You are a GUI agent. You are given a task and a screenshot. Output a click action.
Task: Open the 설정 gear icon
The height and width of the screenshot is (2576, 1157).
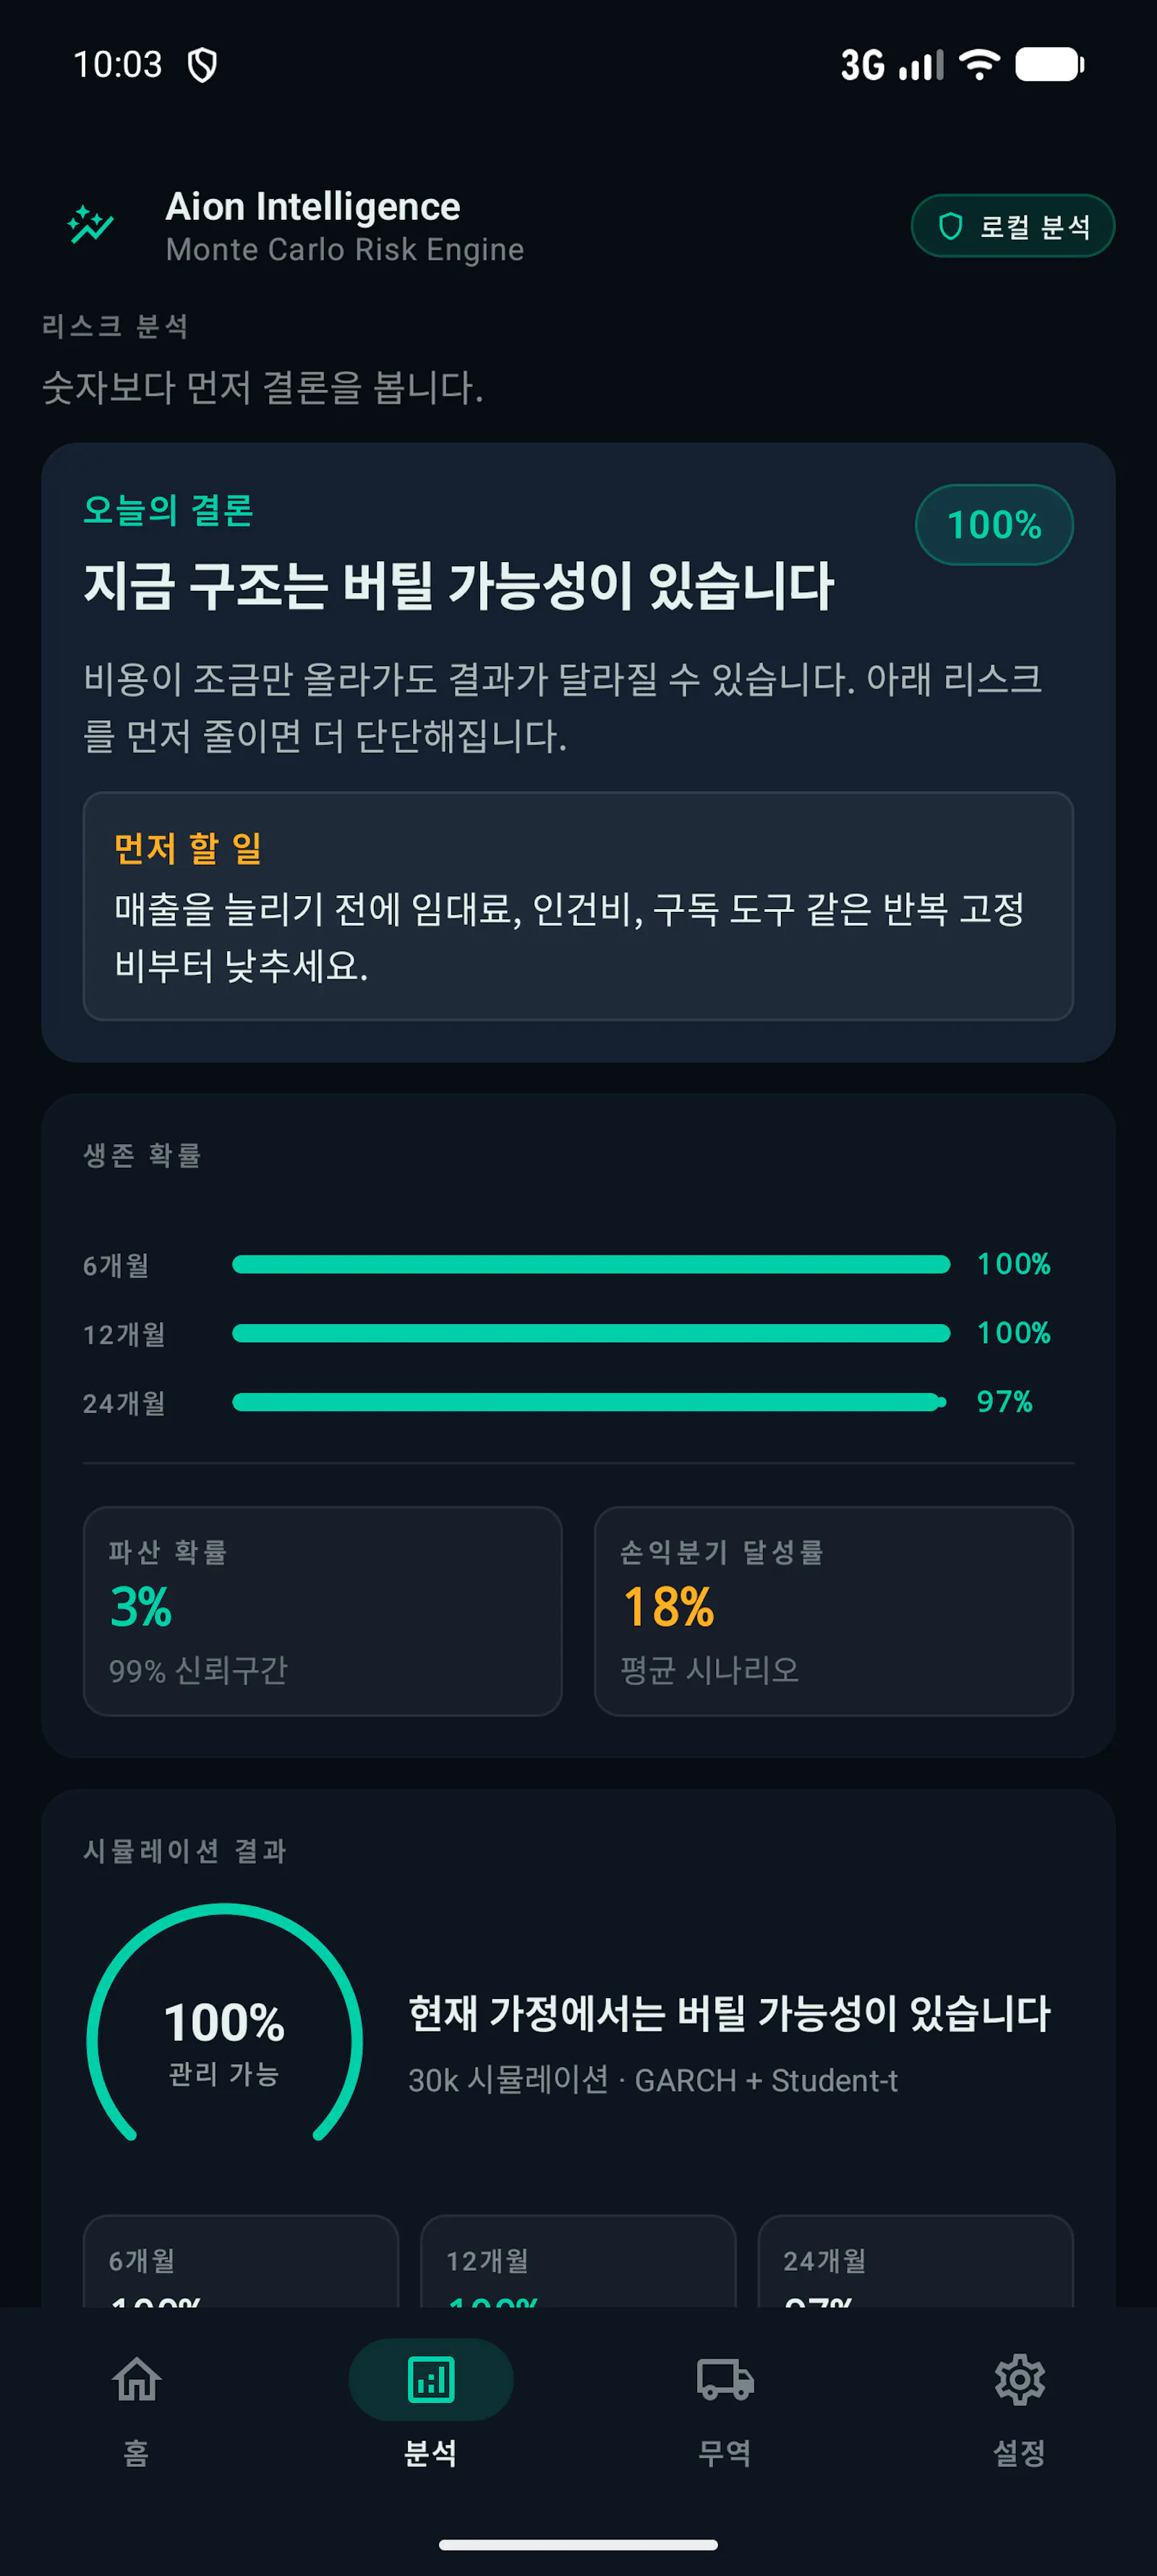1019,2379
